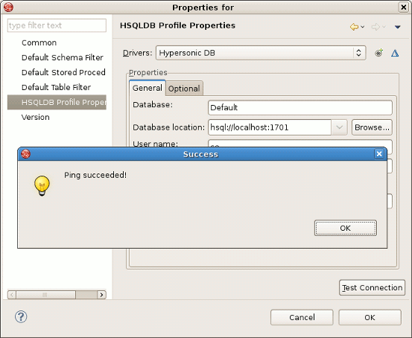Image resolution: width=412 pixels, height=338 pixels.
Task: Click the Test Connection button
Action: pyautogui.click(x=372, y=287)
